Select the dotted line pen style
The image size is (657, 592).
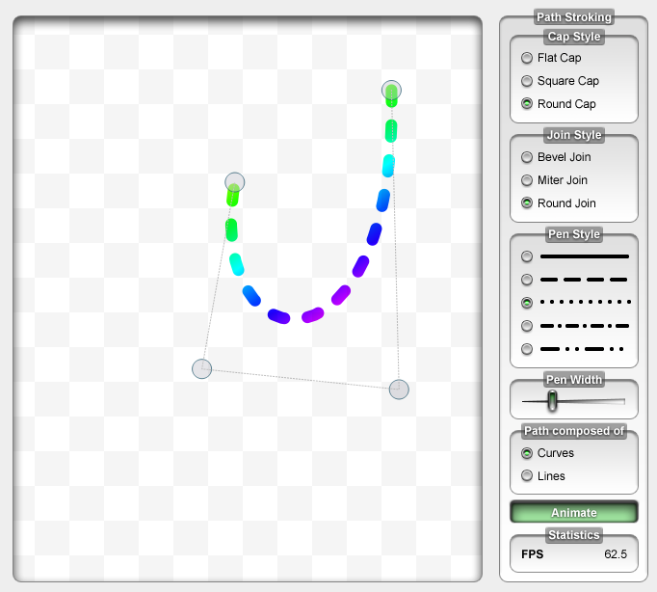[x=527, y=303]
